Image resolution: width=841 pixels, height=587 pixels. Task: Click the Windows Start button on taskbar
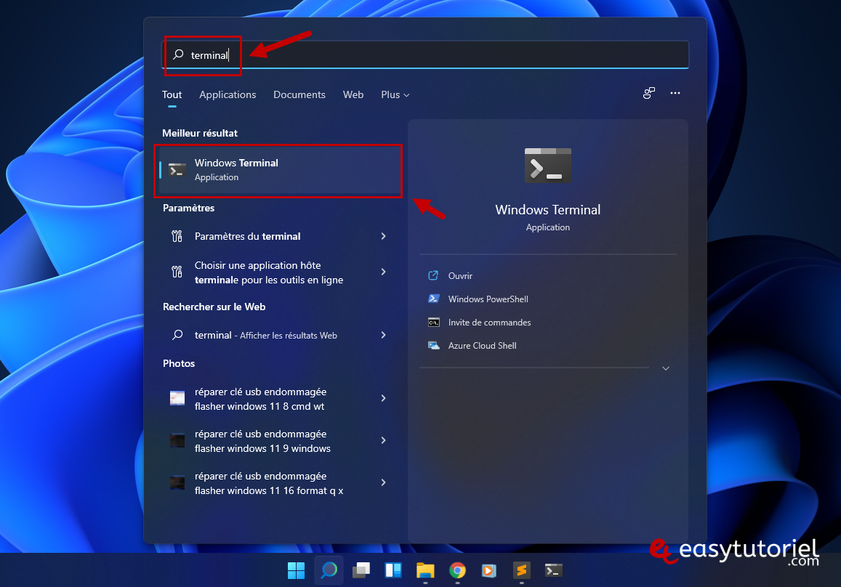(296, 570)
